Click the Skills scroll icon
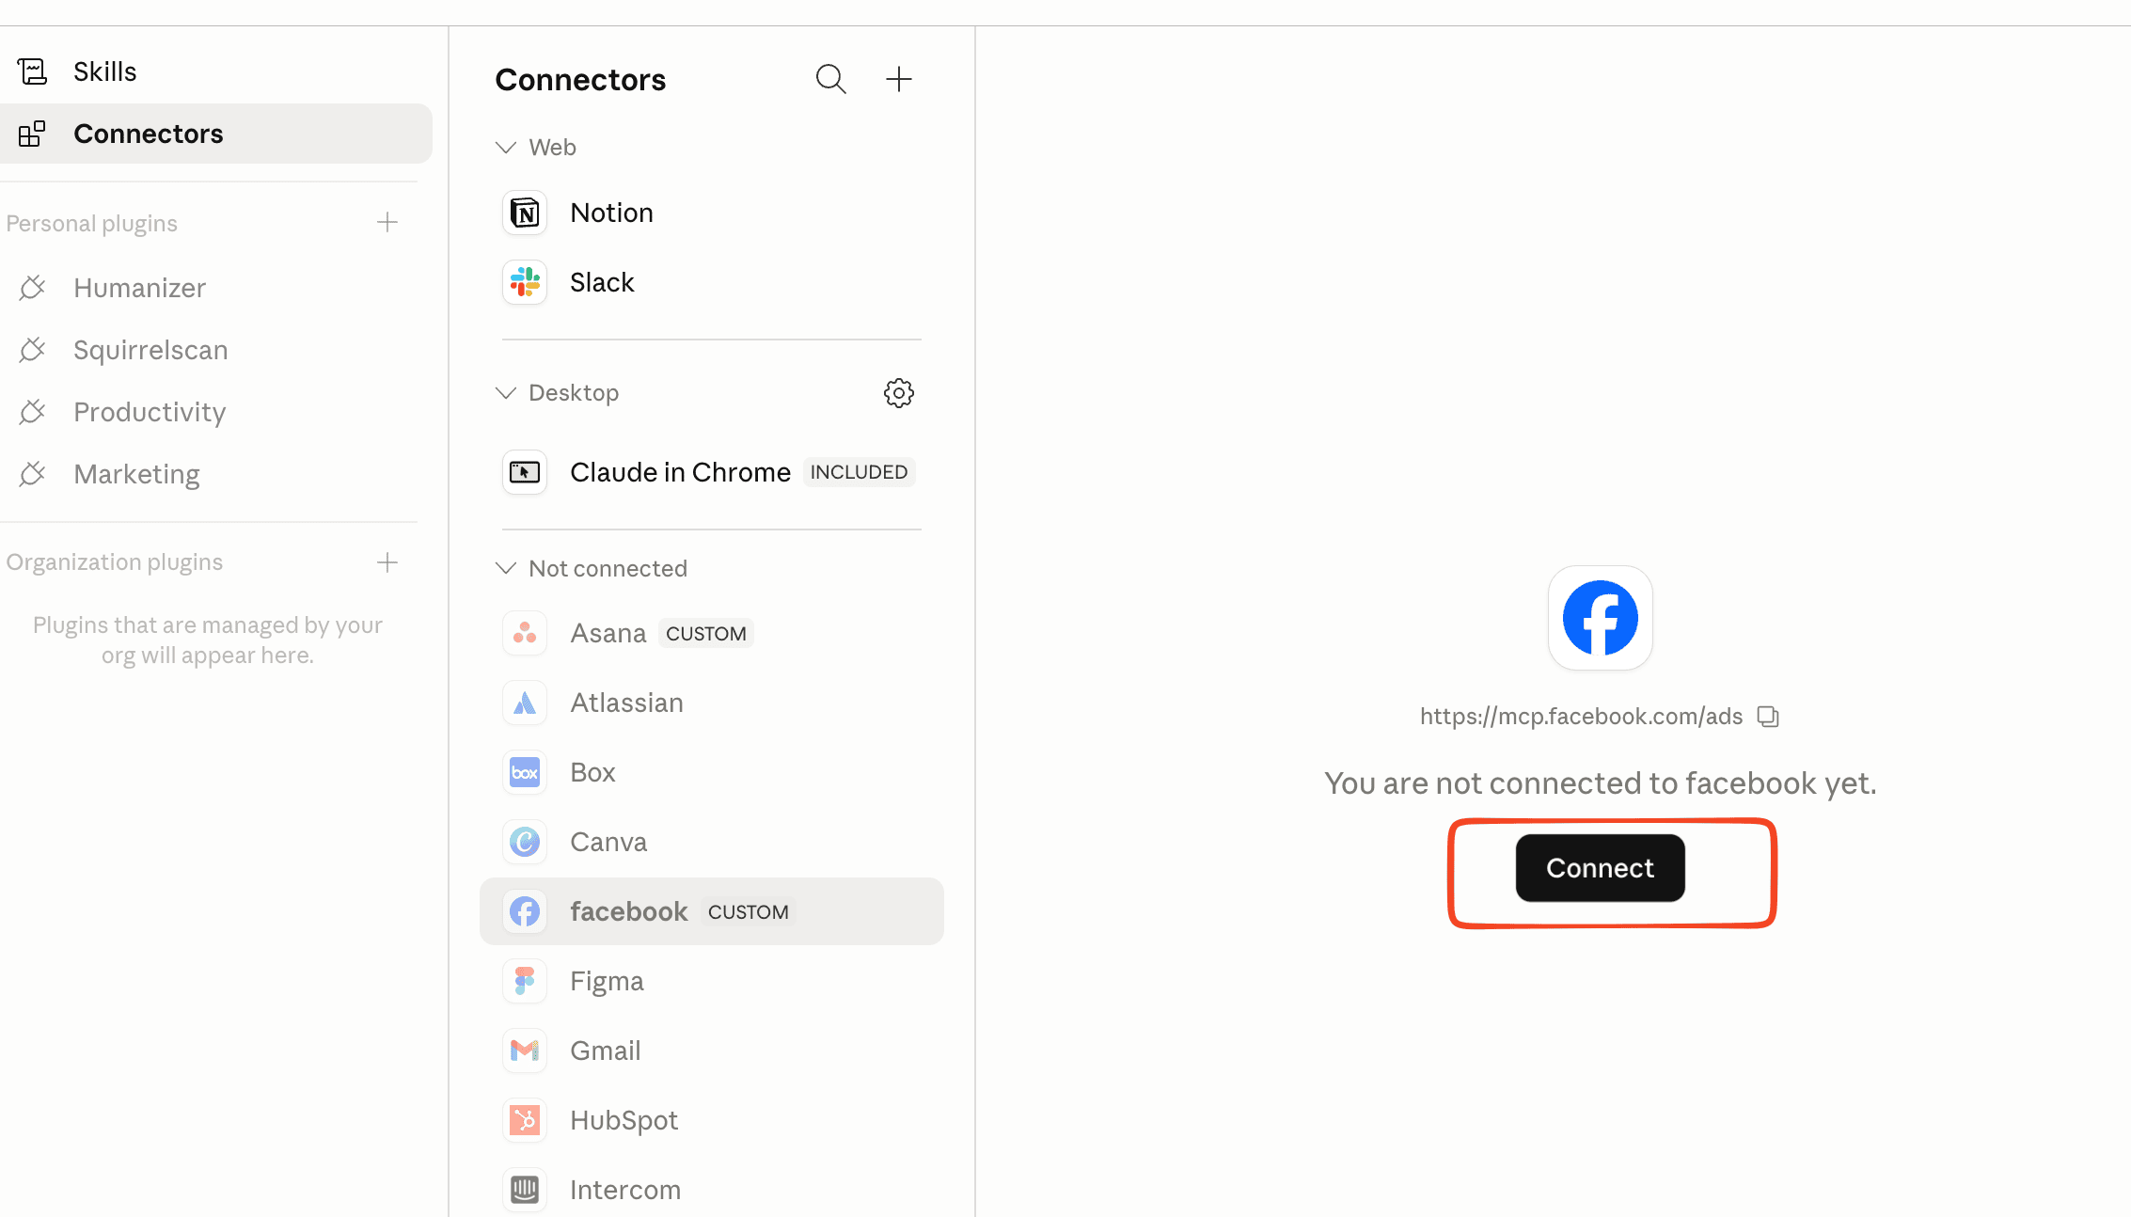The height and width of the screenshot is (1217, 2131). pyautogui.click(x=32, y=71)
